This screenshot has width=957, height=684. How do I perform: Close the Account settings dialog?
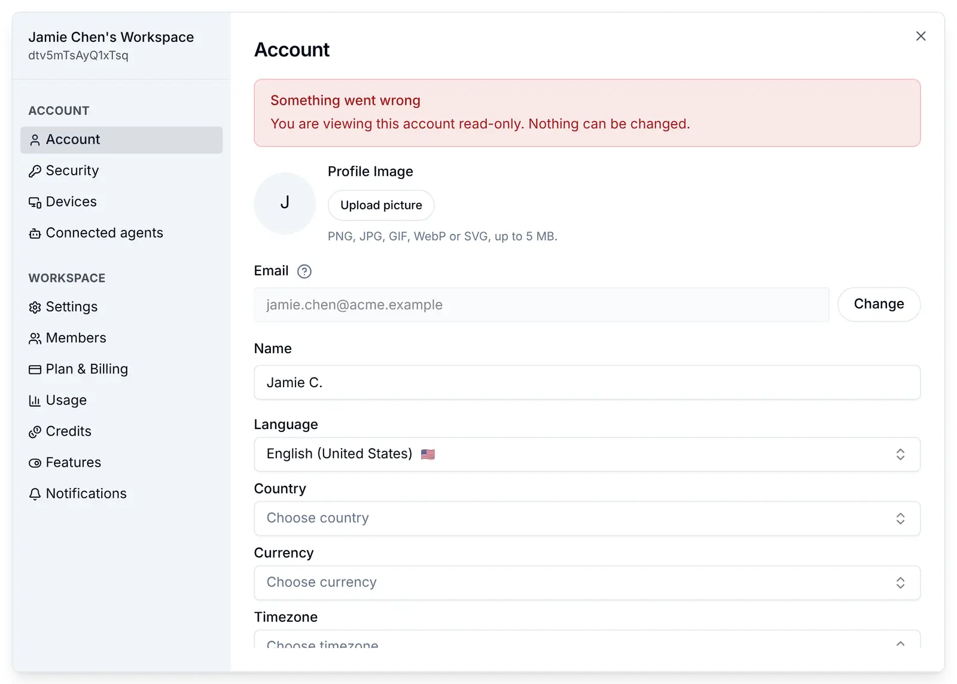coord(921,37)
